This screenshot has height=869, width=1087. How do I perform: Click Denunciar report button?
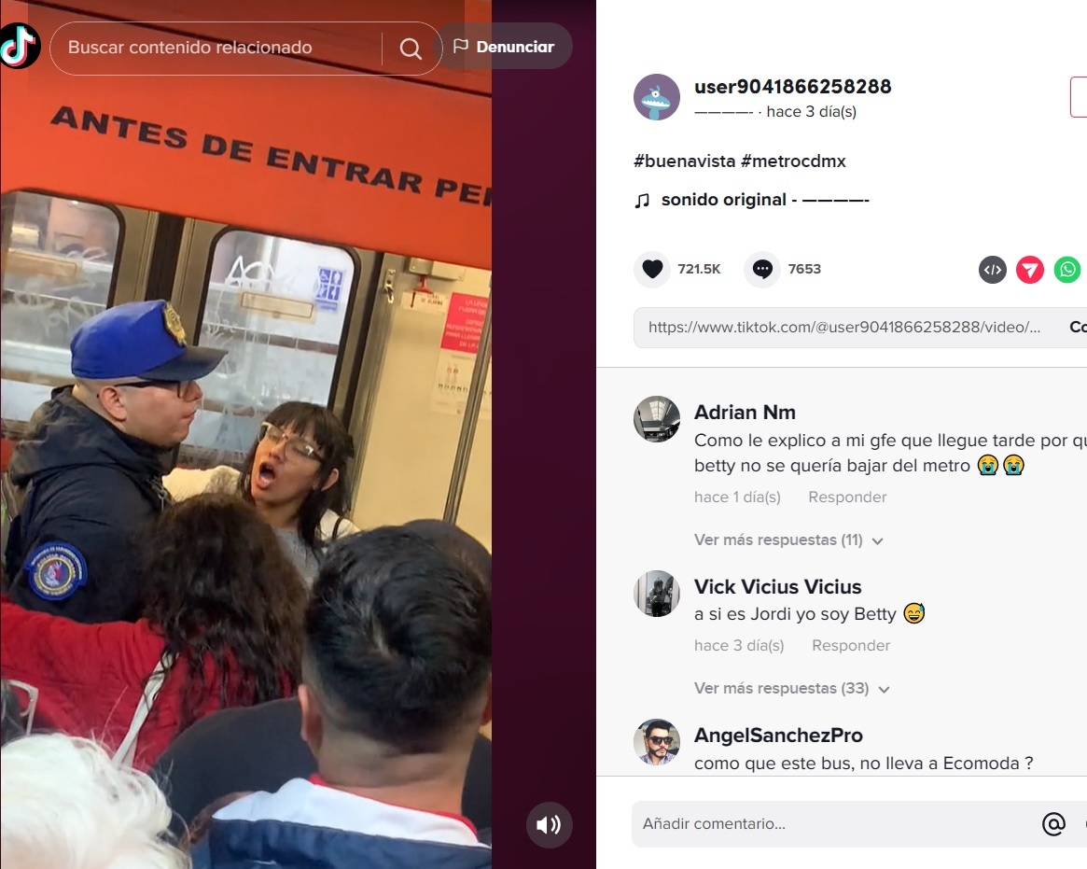(504, 47)
